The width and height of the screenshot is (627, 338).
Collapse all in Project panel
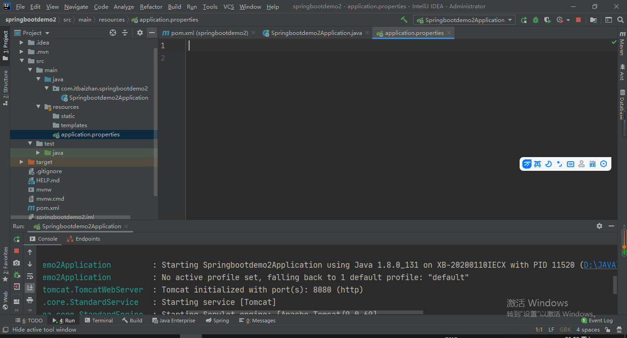point(125,33)
